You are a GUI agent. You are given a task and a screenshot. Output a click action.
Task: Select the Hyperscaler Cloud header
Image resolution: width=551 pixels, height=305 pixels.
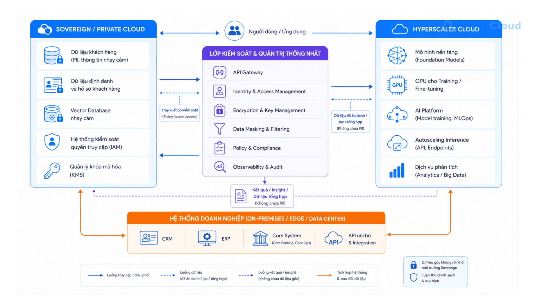point(439,29)
